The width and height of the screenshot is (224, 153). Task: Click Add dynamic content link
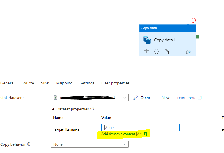(x=124, y=134)
